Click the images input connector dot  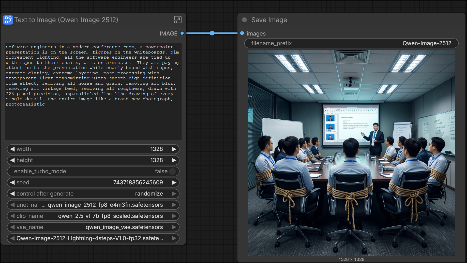coord(242,33)
